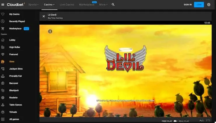Open the Provably Fair category
216x123 pixels.
(15, 76)
